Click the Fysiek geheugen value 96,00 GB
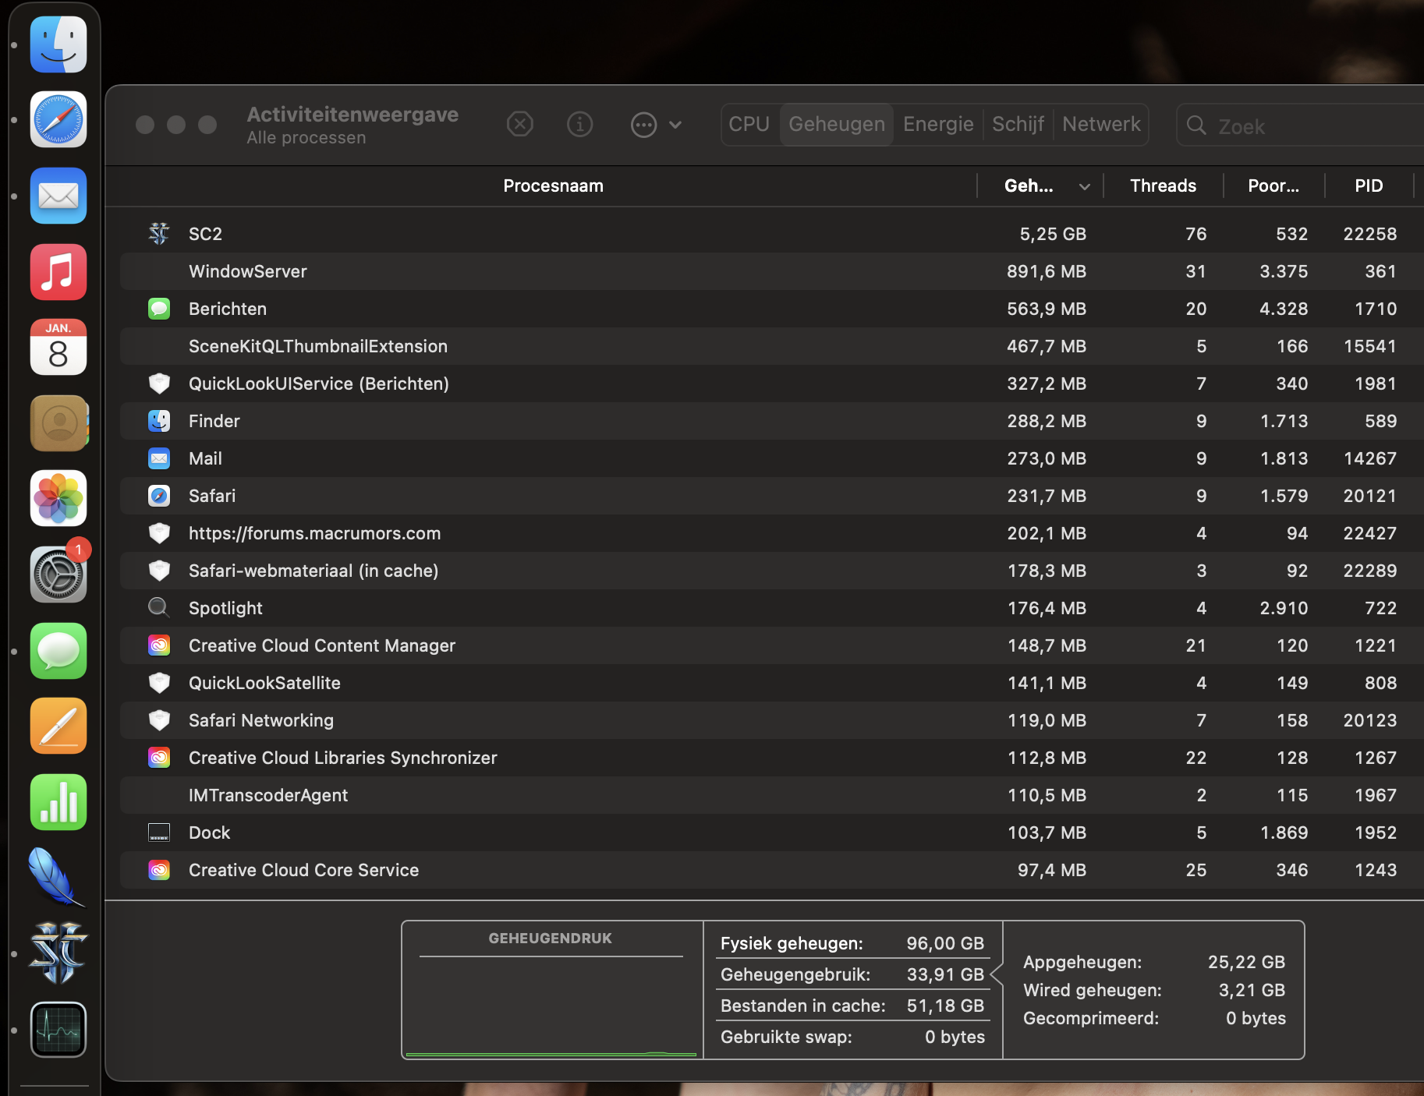 945,943
